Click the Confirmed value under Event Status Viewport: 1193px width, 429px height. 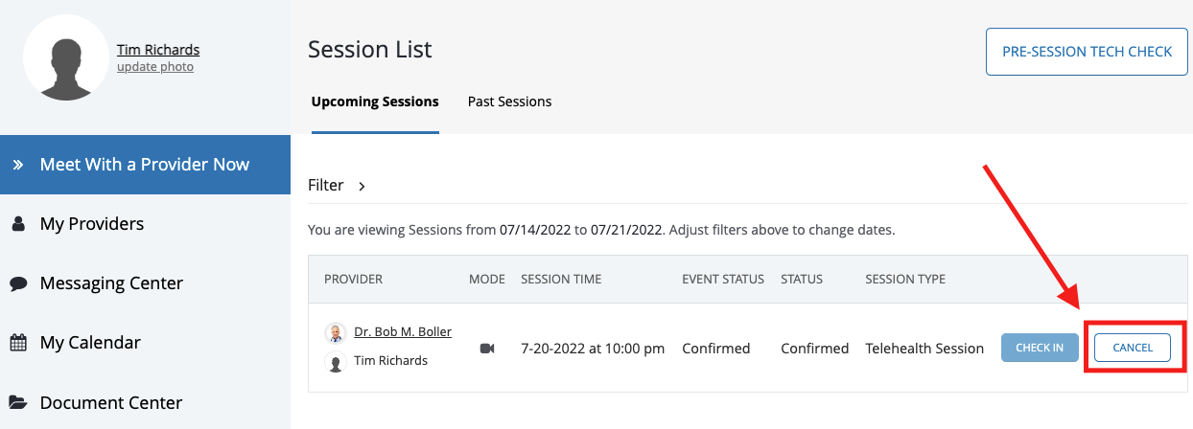tap(715, 349)
